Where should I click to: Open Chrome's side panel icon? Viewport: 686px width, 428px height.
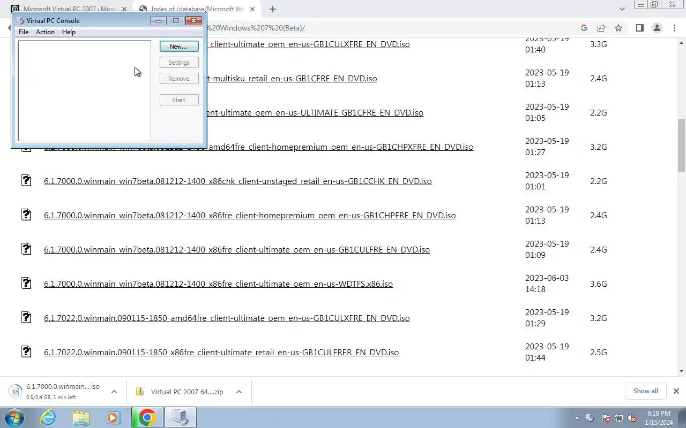tap(639, 28)
